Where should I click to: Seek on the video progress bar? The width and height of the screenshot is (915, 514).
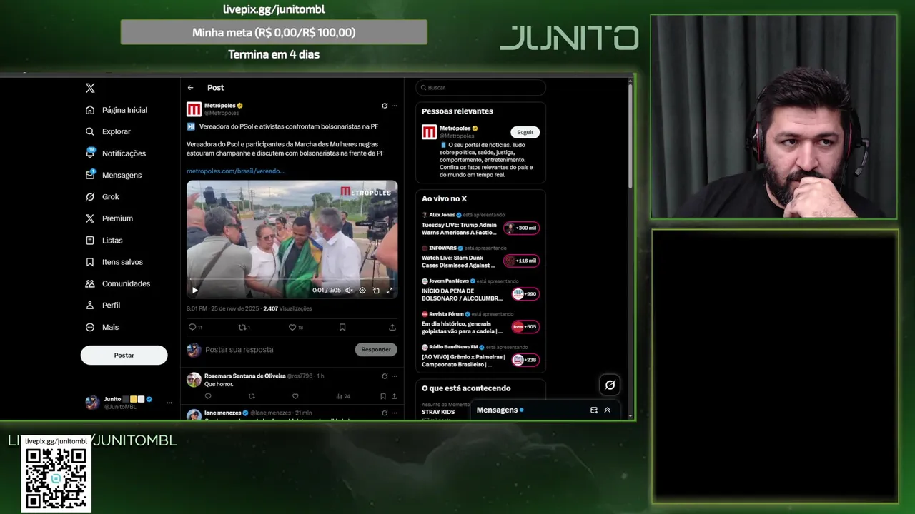292,280
